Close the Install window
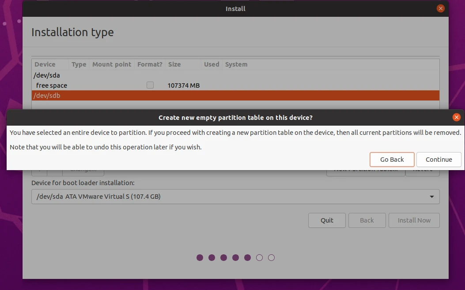The width and height of the screenshot is (465, 290). tap(440, 8)
